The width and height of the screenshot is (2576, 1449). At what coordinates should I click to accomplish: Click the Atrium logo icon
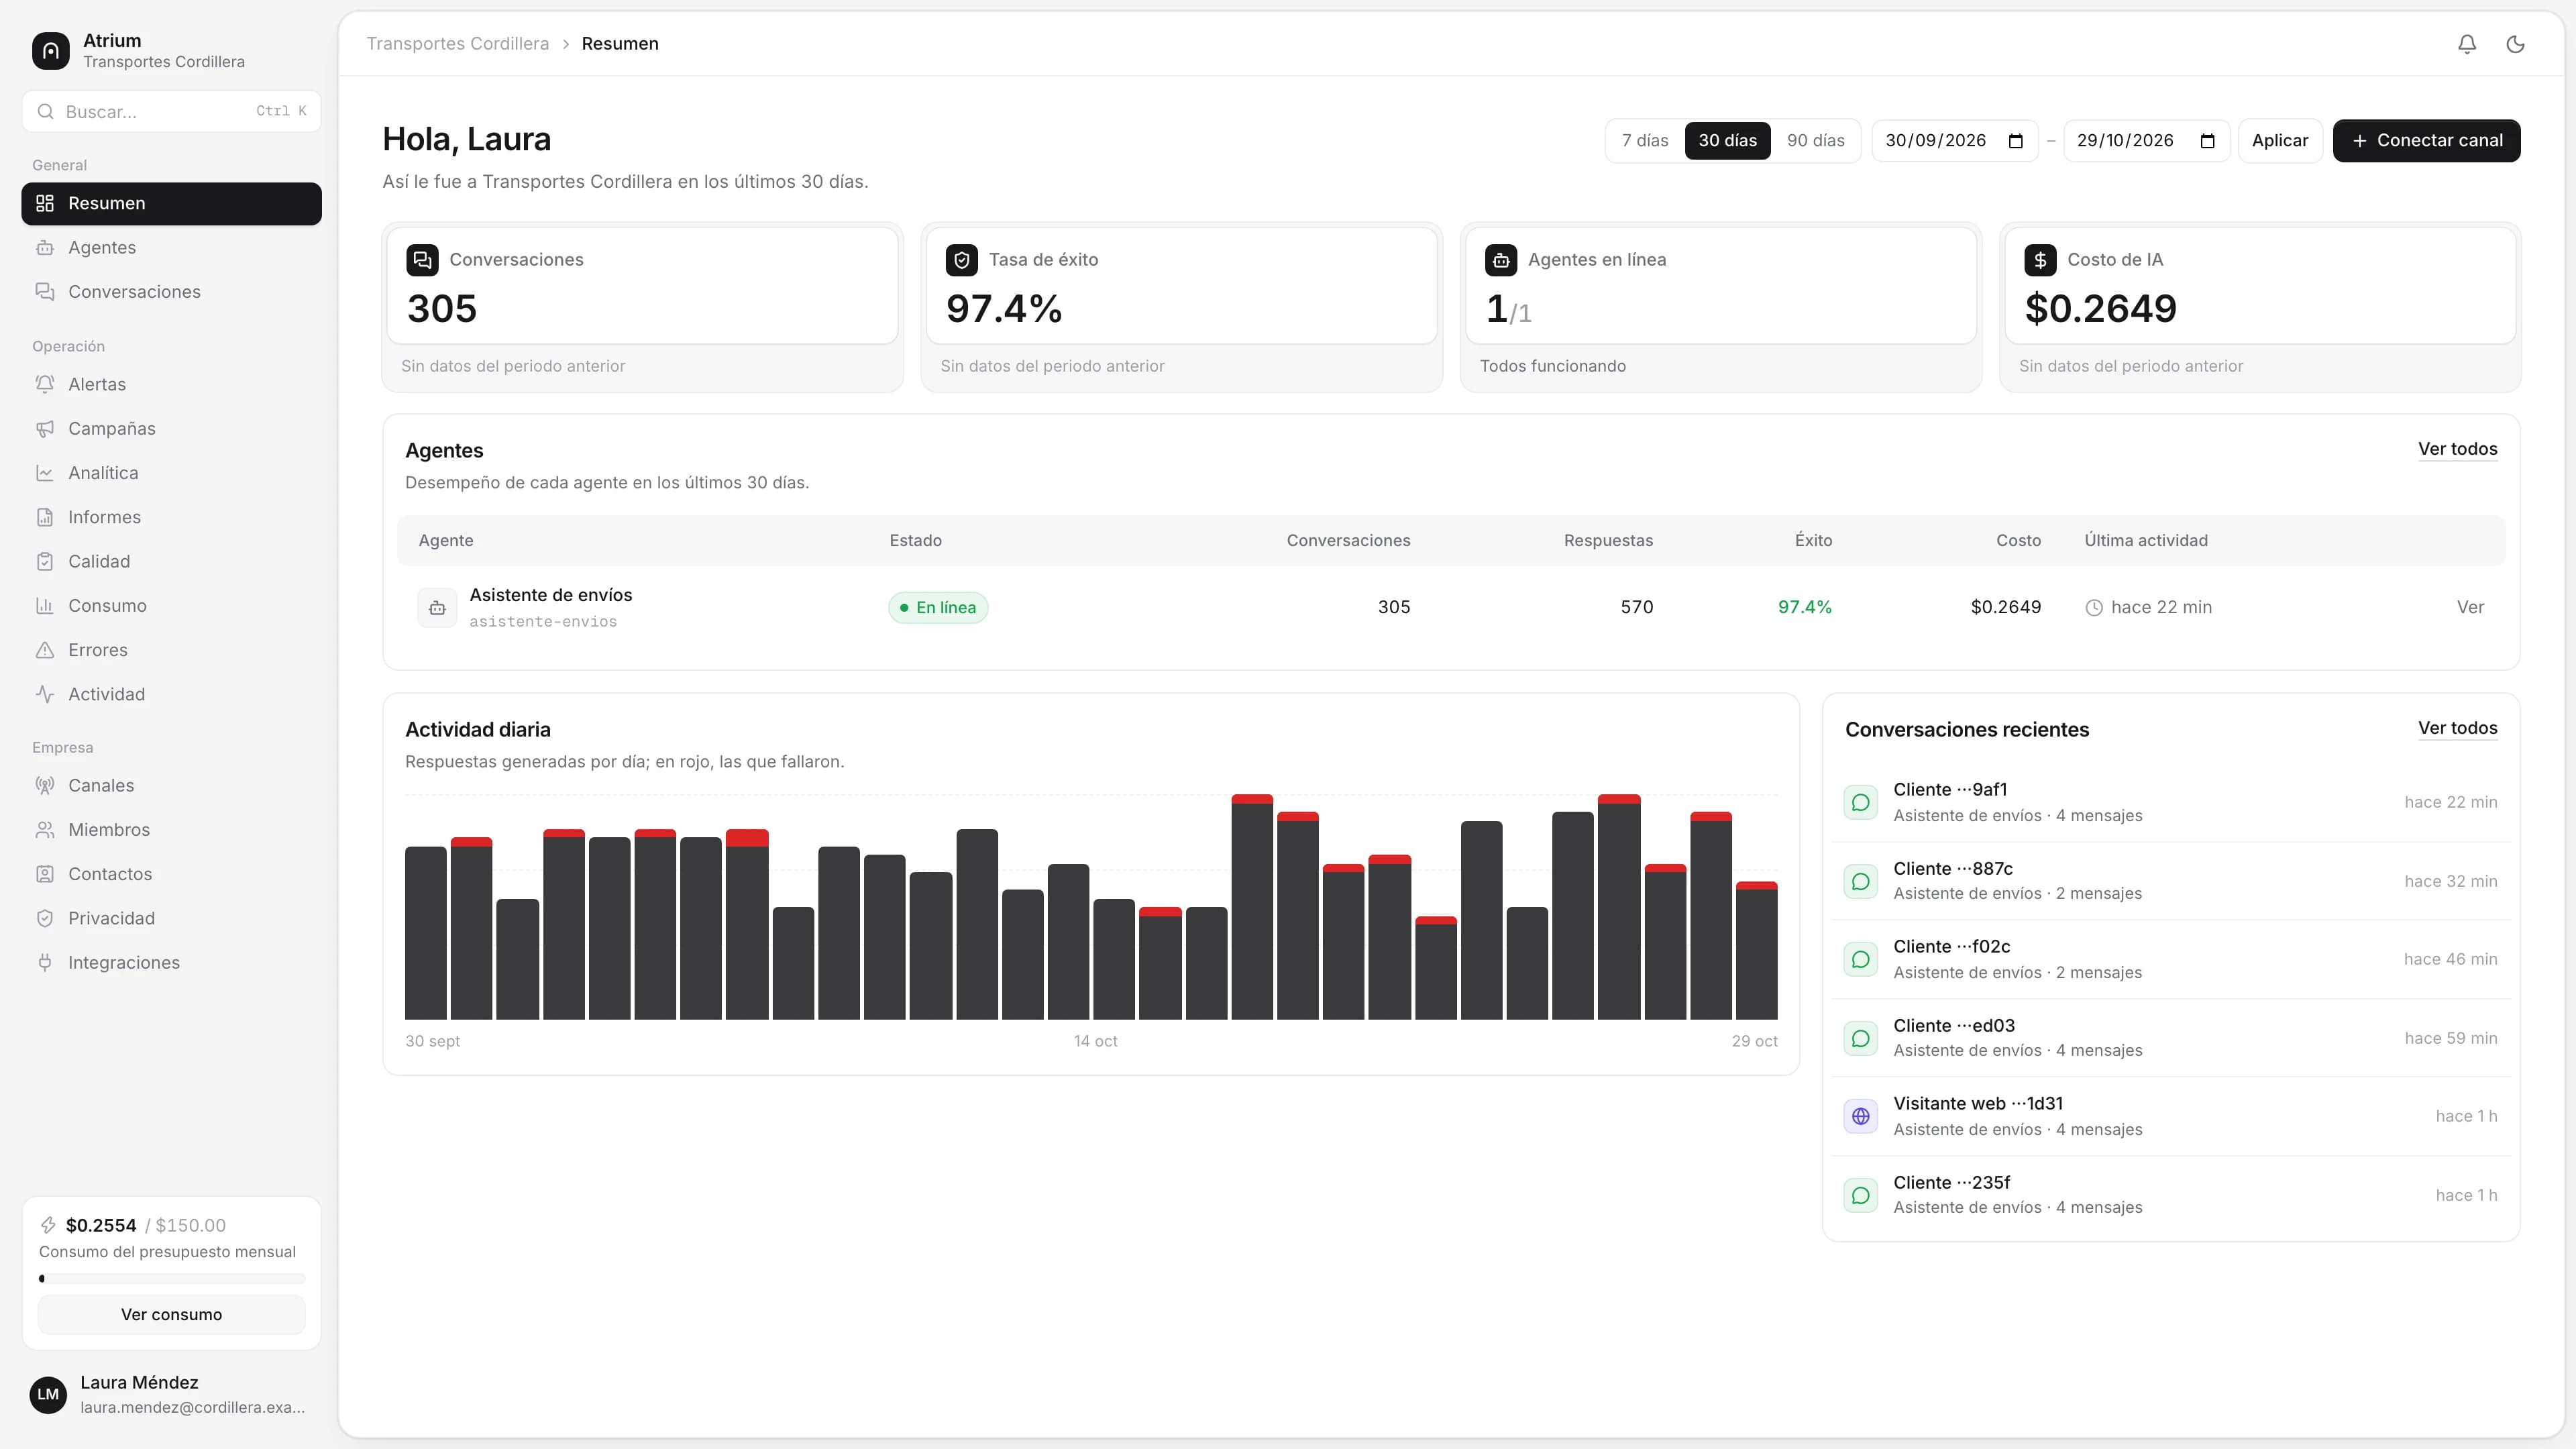coord(51,51)
